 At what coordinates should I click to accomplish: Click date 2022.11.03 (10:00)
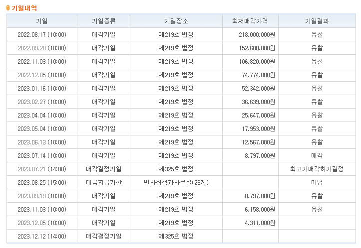[x=42, y=62]
